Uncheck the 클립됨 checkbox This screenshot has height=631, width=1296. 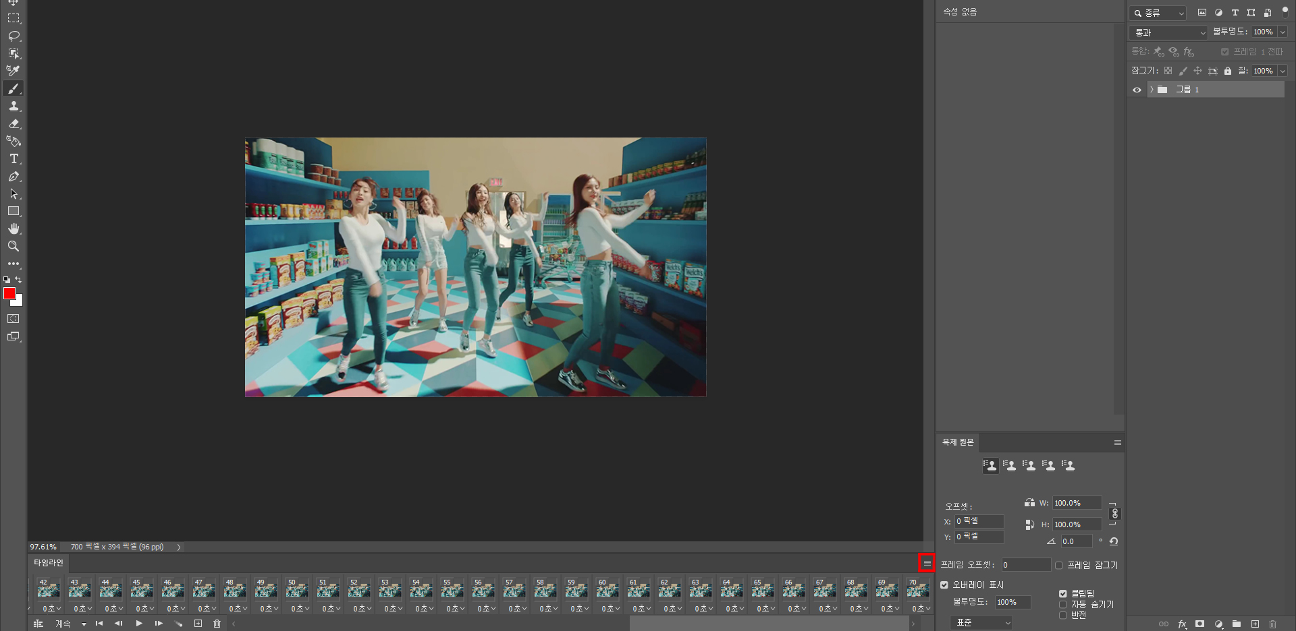[1062, 594]
